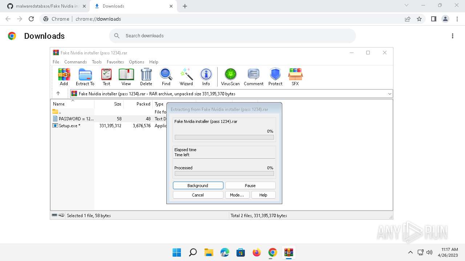Screen dimensions: 465x261
Task: Open extraction Mode... settings
Action: [x=237, y=195]
